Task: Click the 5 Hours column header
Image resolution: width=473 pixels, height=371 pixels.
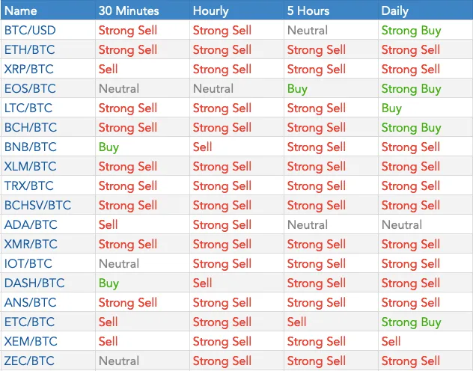Action: [308, 11]
